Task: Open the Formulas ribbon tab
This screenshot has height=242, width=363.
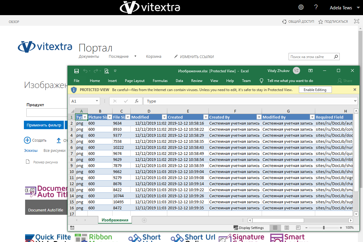Action: 160,81
